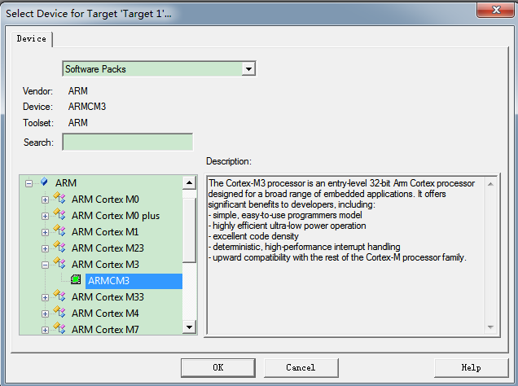Viewport: 518px width, 386px height.
Task: Click the Help button
Action: tap(471, 367)
